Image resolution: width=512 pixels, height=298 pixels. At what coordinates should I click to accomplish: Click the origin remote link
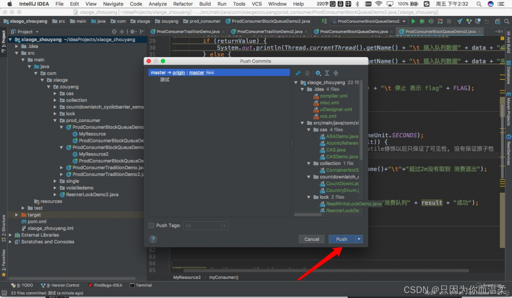pyautogui.click(x=179, y=73)
